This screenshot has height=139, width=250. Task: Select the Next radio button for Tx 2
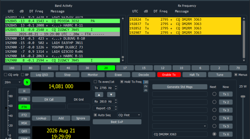pos(214,102)
